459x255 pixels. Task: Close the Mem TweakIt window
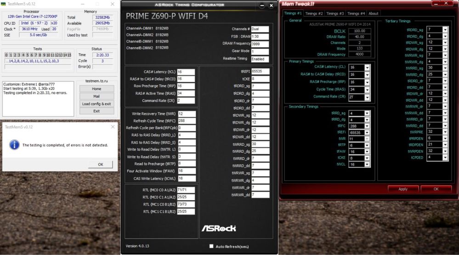(x=446, y=3)
